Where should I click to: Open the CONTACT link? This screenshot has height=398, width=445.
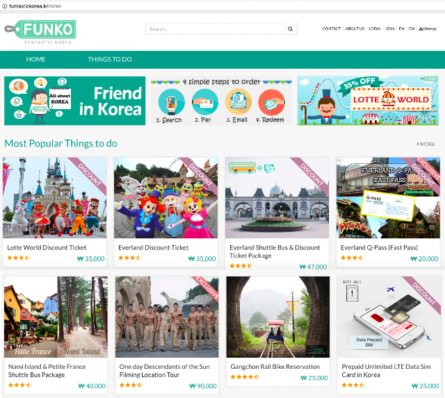pos(332,28)
